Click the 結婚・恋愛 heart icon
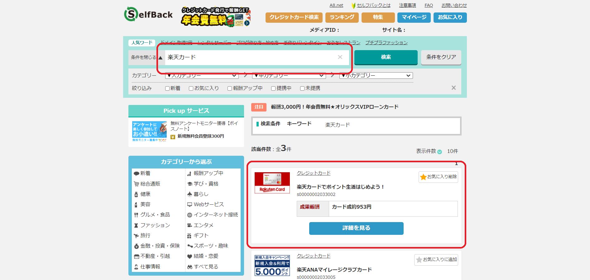 click(189, 257)
